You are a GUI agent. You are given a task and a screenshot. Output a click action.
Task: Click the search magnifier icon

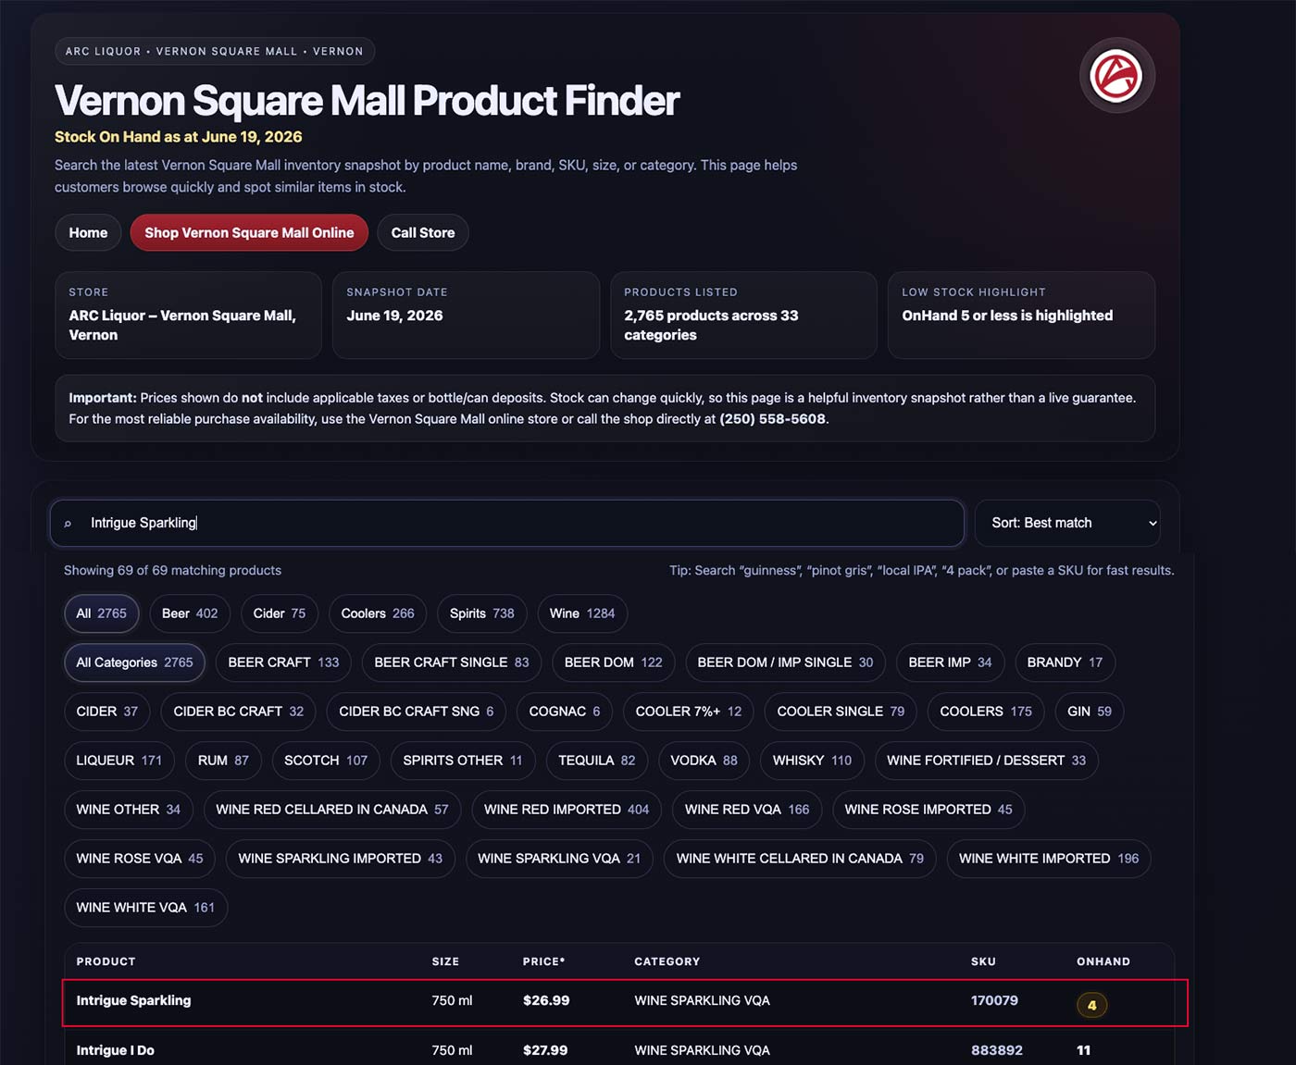68,524
